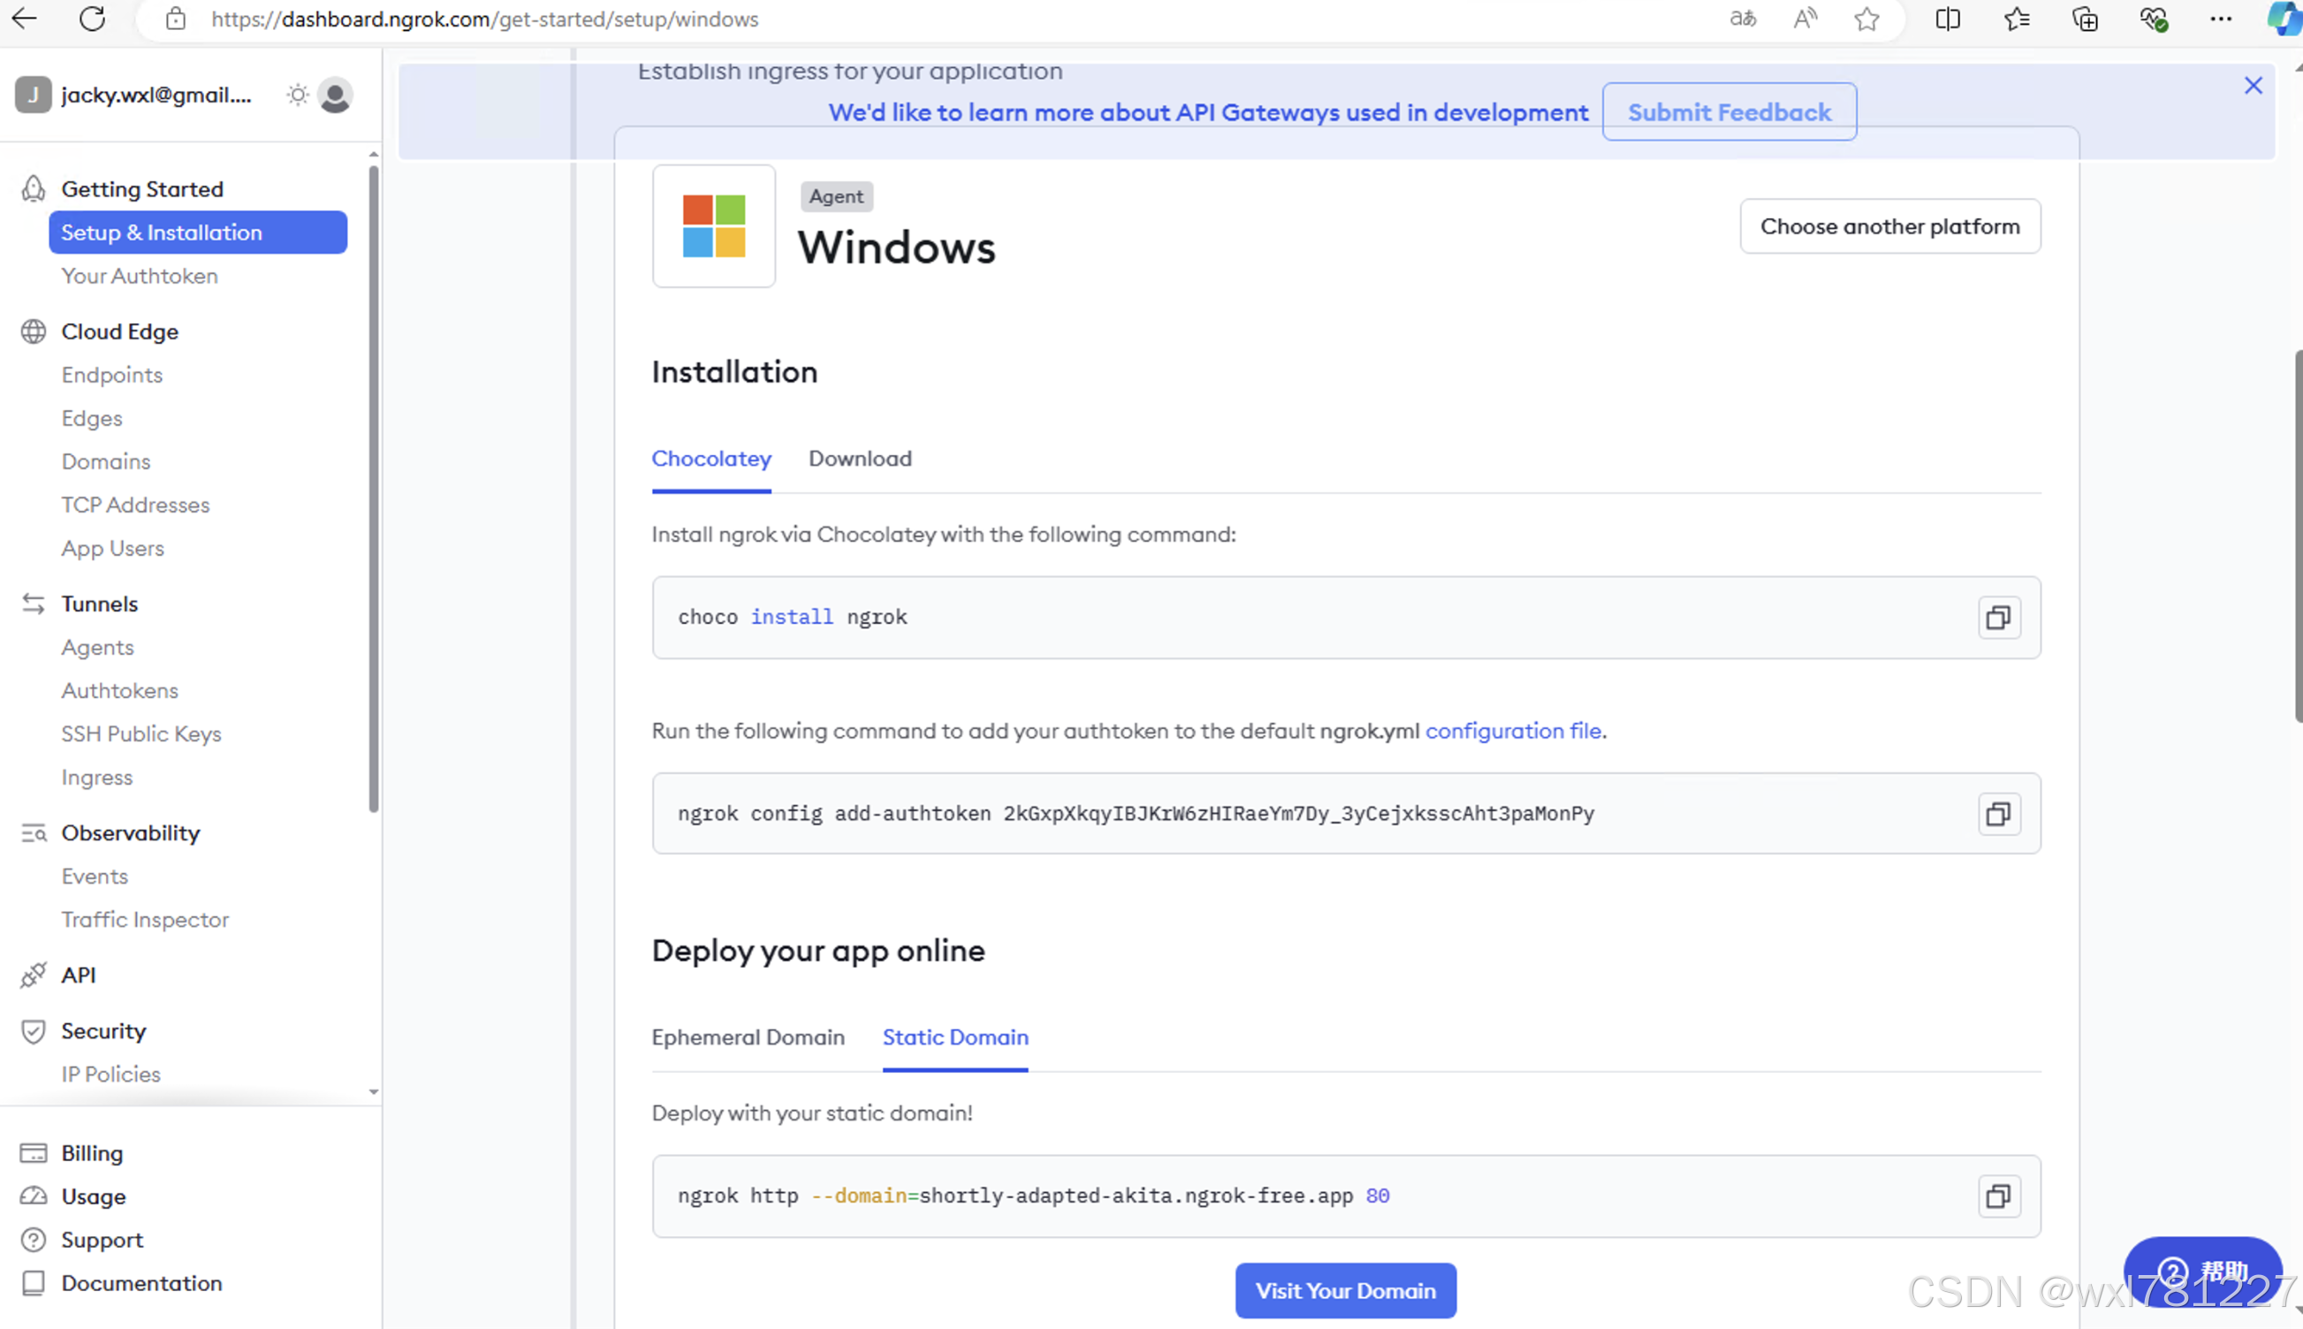Click sidebar scroll down arrow
2303x1329 pixels.
[x=372, y=1090]
